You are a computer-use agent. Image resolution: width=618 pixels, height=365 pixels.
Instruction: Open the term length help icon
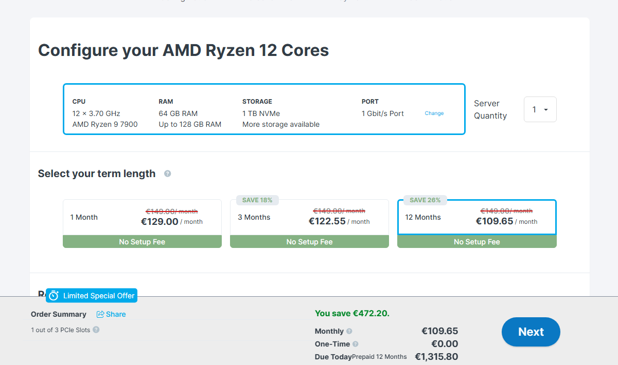(167, 174)
